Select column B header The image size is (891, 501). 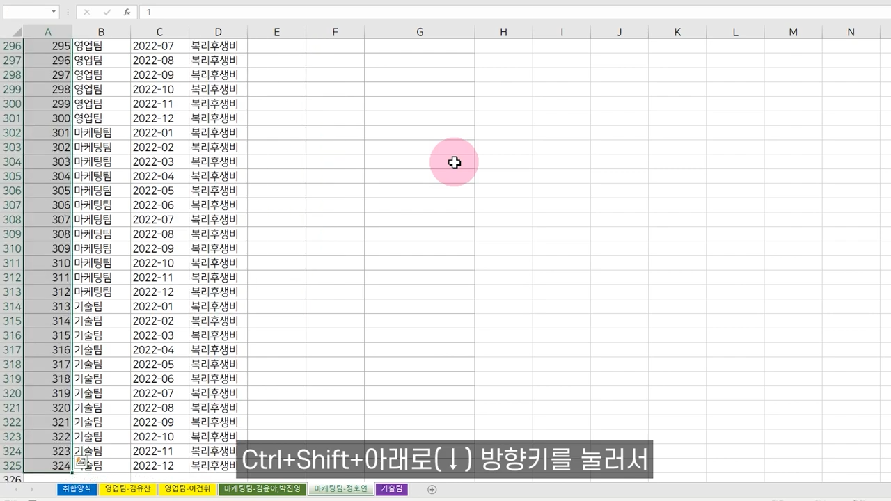[101, 32]
